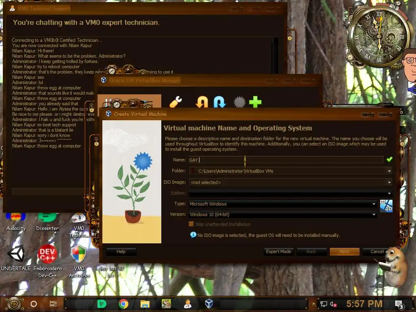Click the Windows 10 64-bit OS badge icon

[x=386, y=206]
